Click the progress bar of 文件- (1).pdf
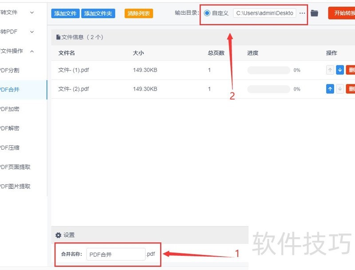This screenshot has width=355, height=270. (268, 70)
